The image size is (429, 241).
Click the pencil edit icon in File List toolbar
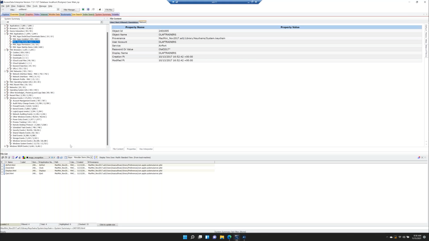point(16,158)
